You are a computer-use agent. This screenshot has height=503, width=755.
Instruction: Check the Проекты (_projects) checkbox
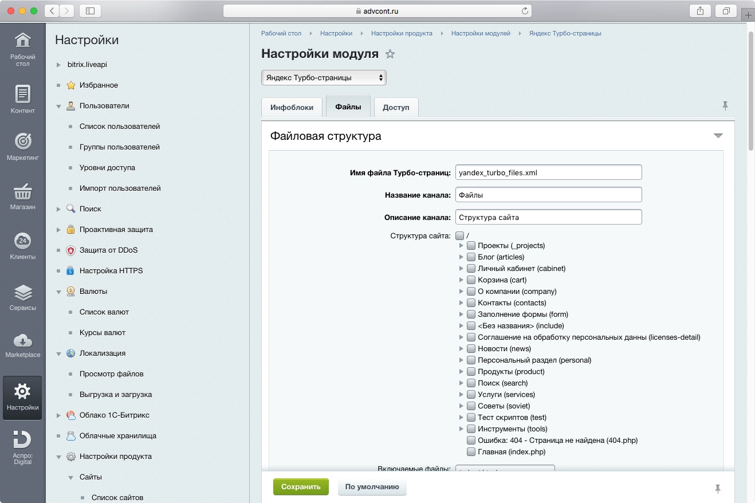pyautogui.click(x=471, y=245)
